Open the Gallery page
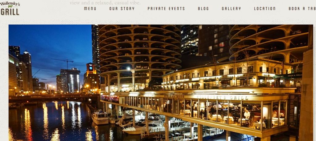 coord(231,8)
